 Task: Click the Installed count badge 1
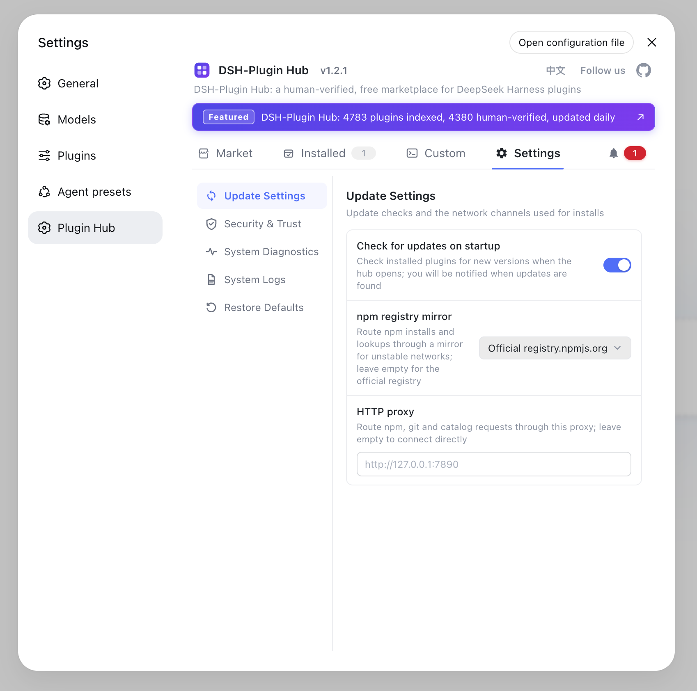click(364, 153)
